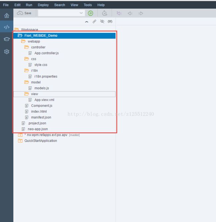This screenshot has height=222, width=216.
Task: Toggle show hidden files eye icon
Action: (x=102, y=21)
